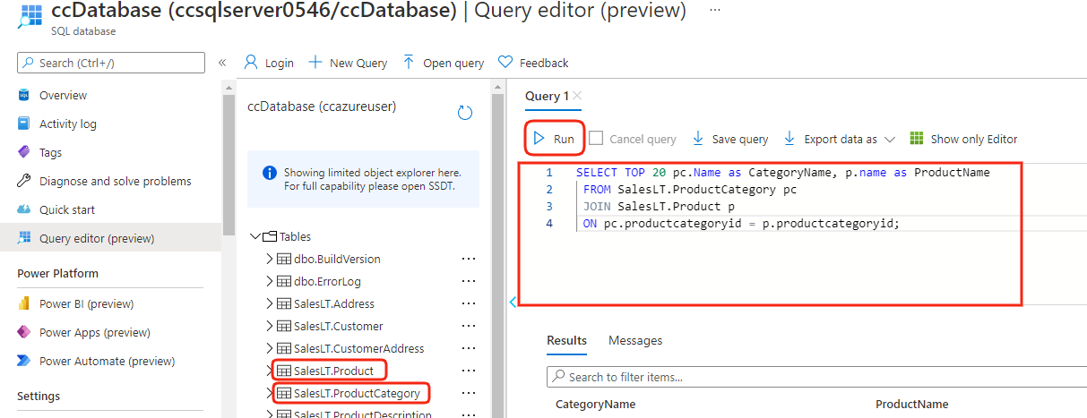Viewport: 1087px width, 418px height.
Task: Expand the SalesLT.Product table
Action: [x=269, y=370]
